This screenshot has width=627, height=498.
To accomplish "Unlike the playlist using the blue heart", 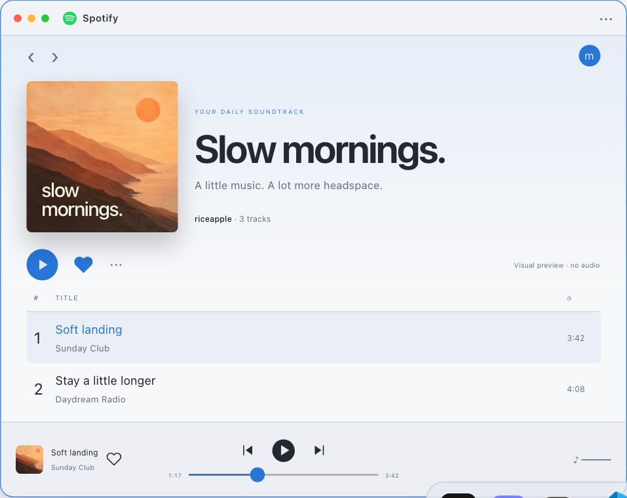I will tap(84, 264).
